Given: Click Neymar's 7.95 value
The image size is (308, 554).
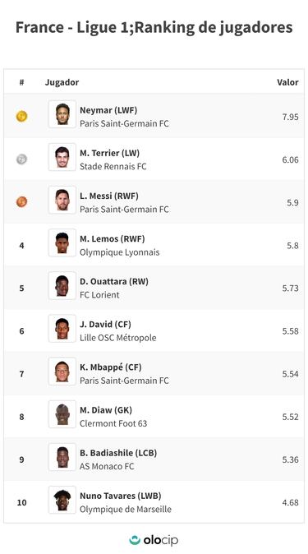Looking at the screenshot, I should click(290, 117).
